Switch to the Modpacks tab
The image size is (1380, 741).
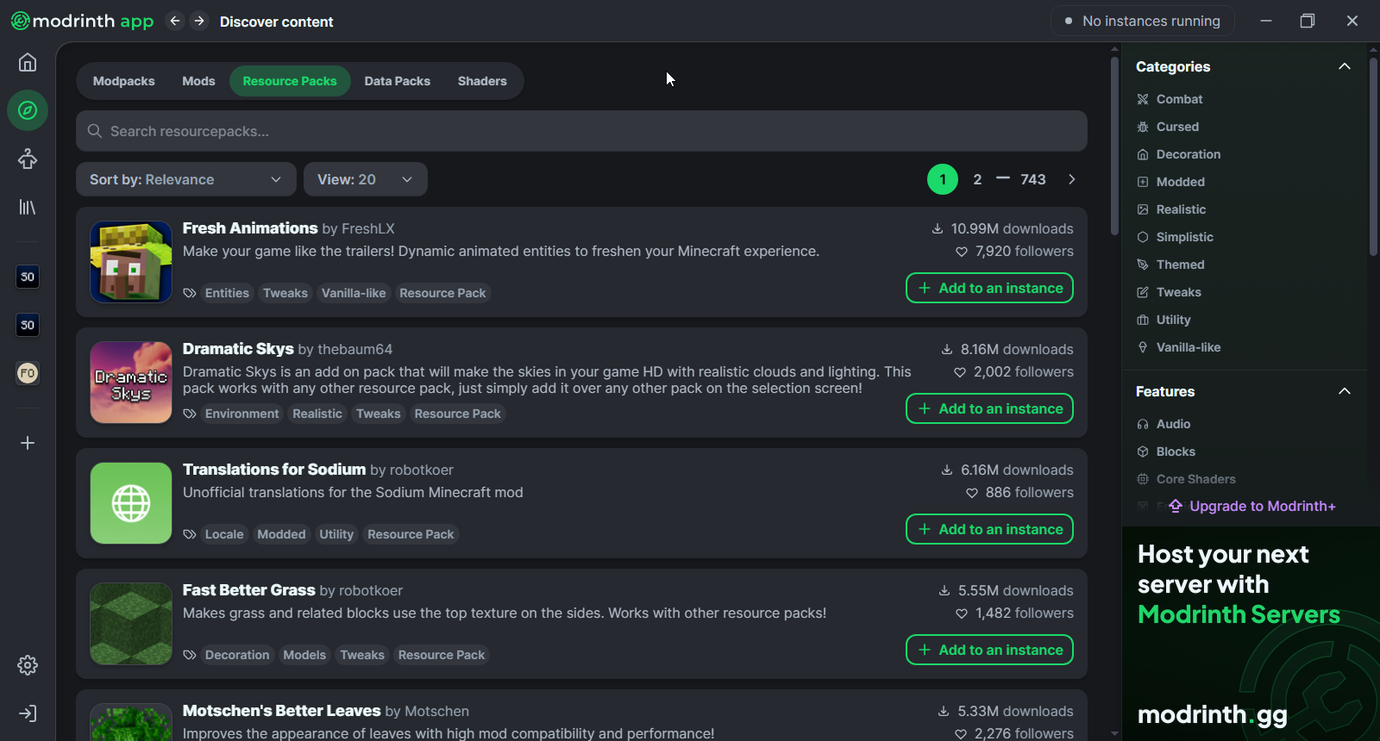pyautogui.click(x=124, y=81)
